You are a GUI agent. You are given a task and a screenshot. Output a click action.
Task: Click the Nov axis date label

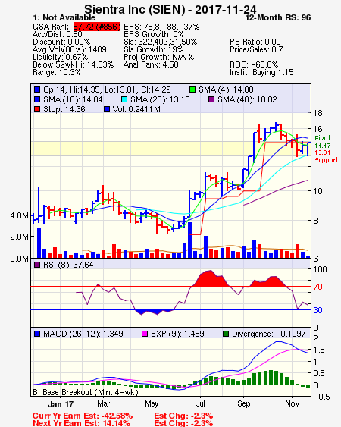pos(293,403)
